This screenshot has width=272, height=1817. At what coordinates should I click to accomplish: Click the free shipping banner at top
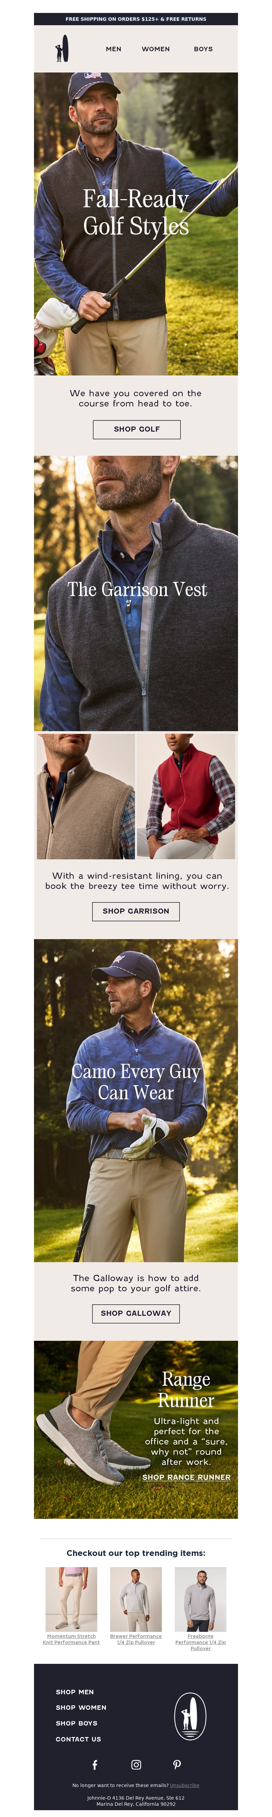click(136, 19)
